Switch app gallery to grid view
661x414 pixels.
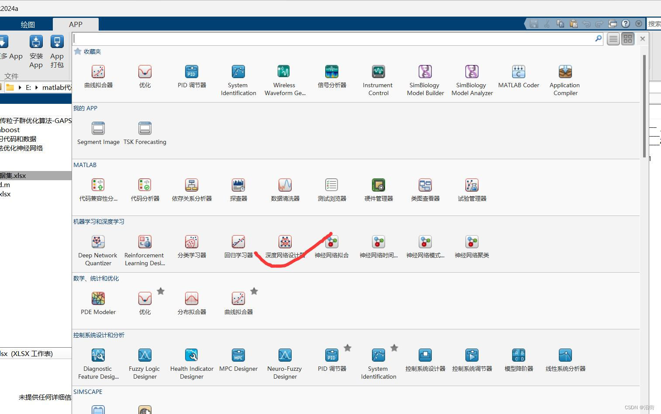[628, 39]
